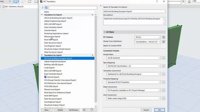
Task: Confirm with the OK button
Action: point(159,110)
